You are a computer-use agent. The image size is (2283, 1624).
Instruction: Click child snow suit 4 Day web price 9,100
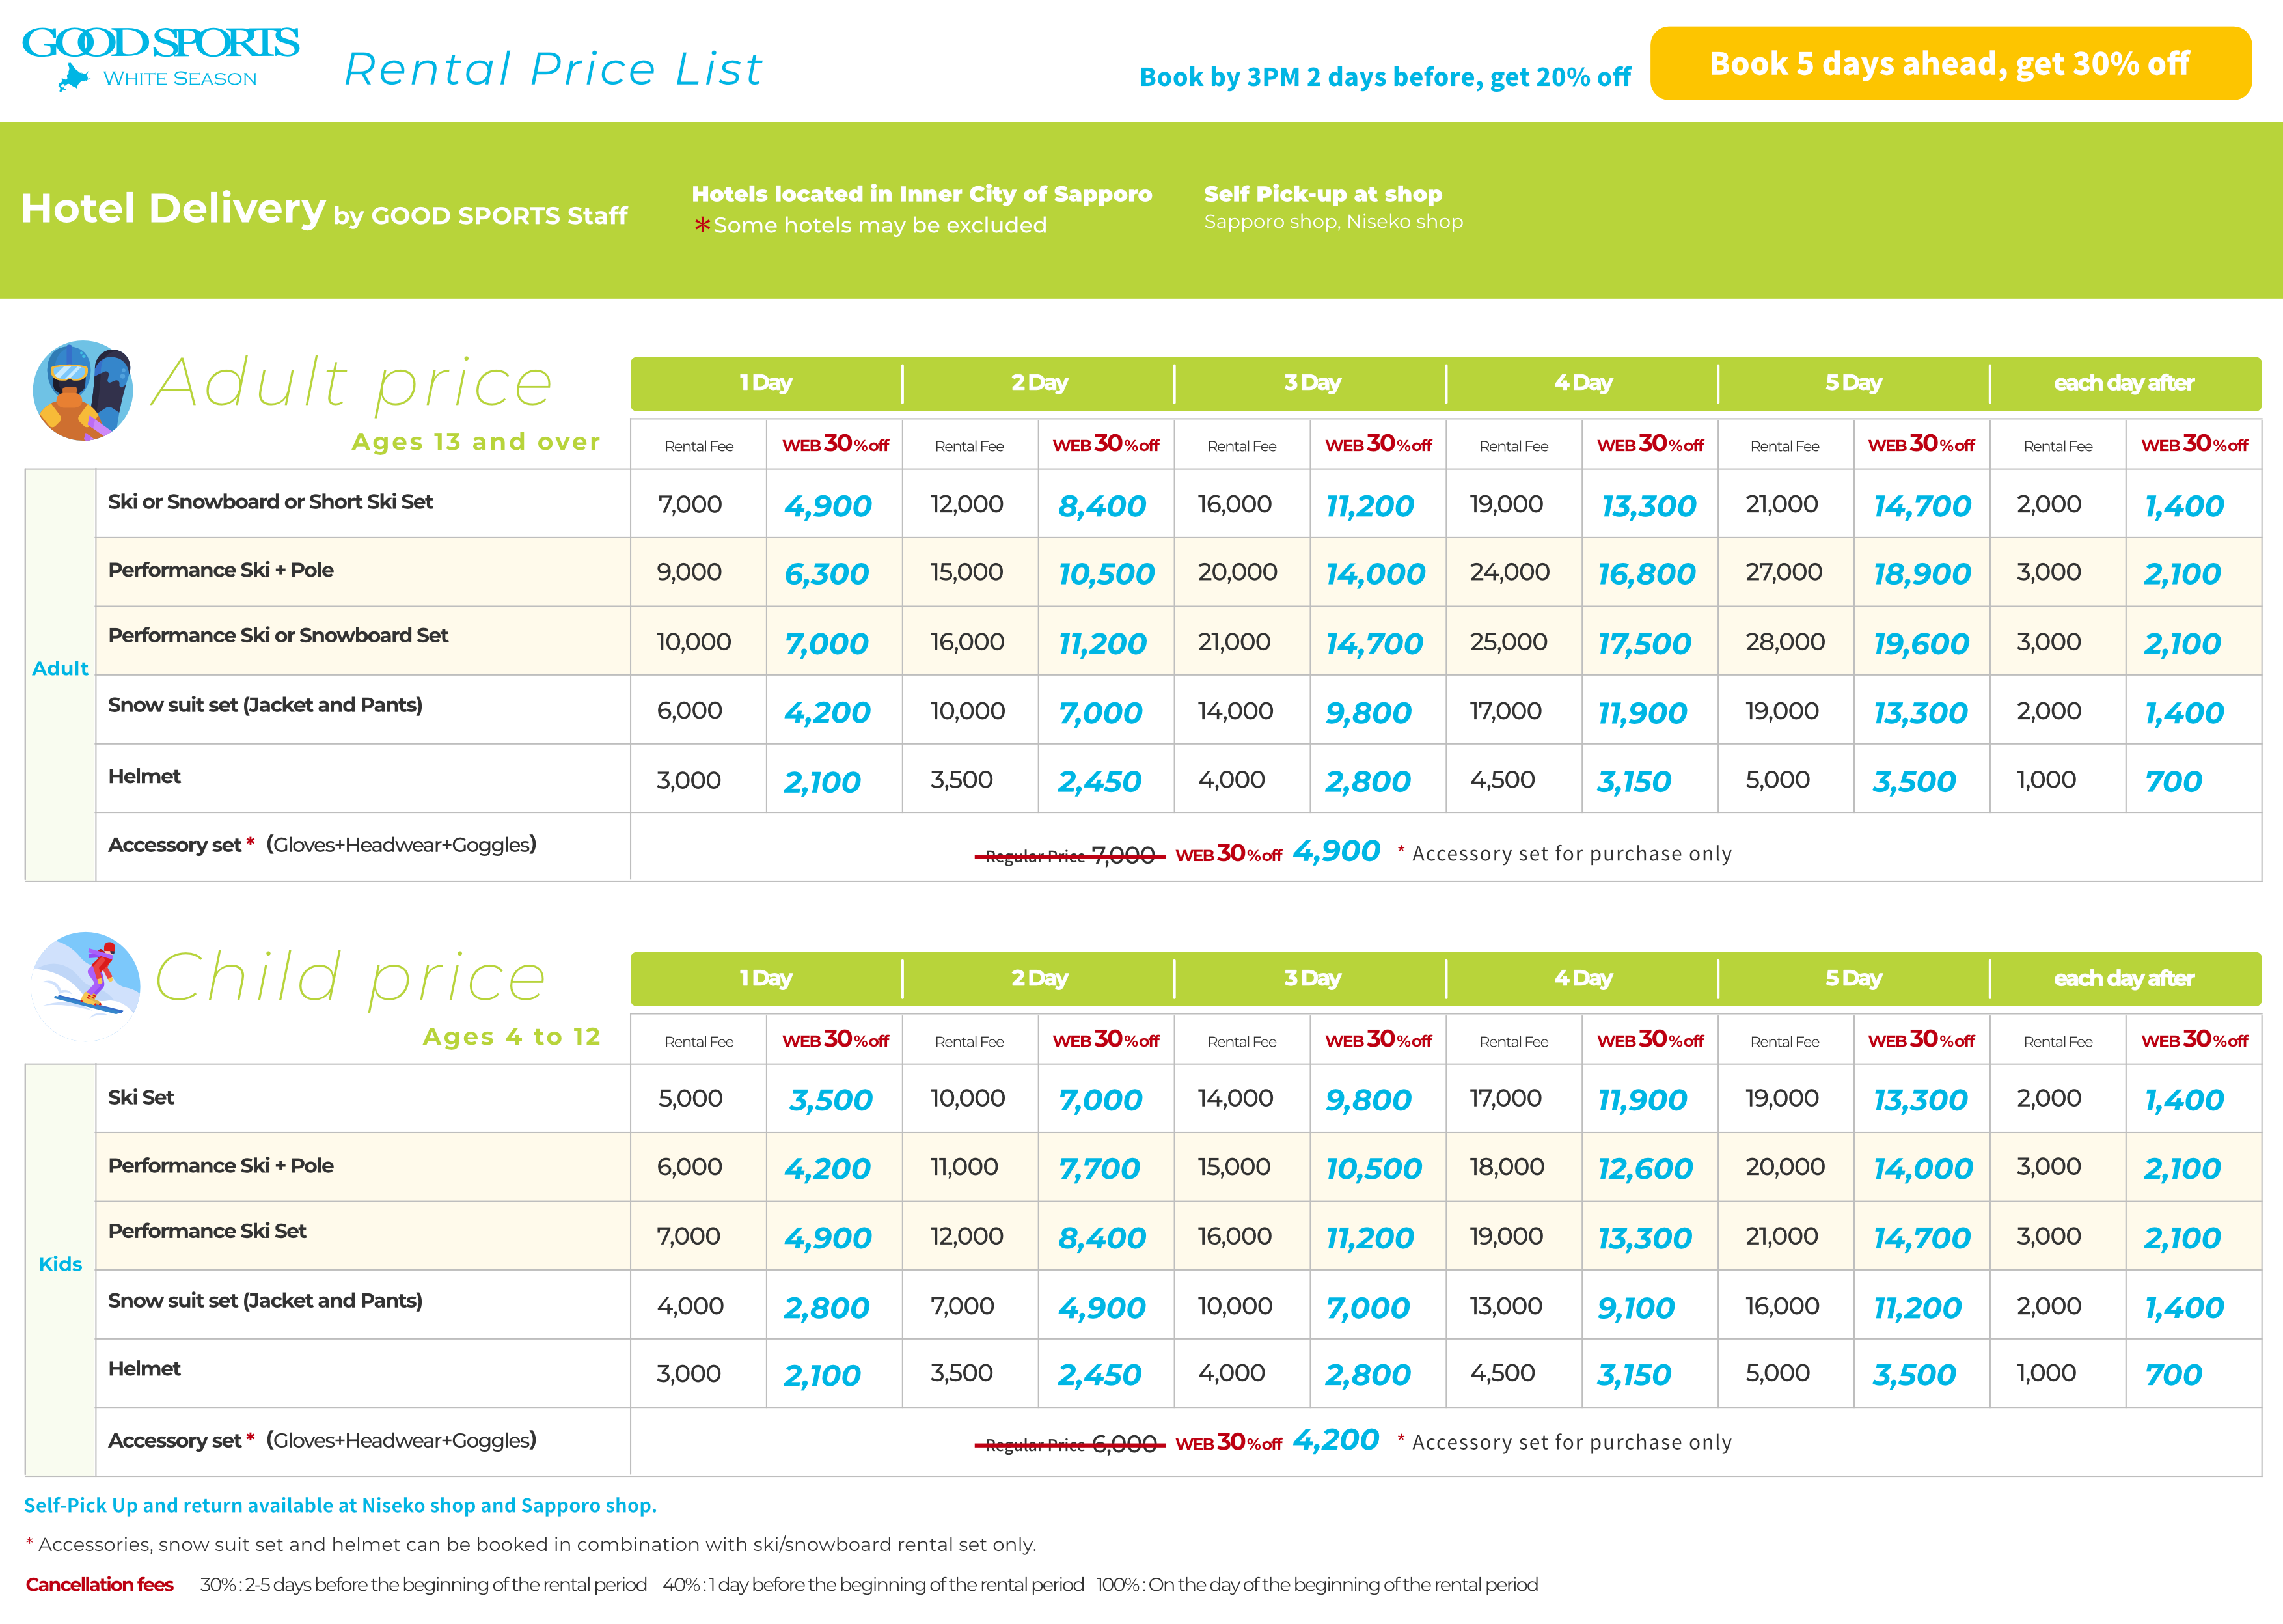tap(1636, 1309)
